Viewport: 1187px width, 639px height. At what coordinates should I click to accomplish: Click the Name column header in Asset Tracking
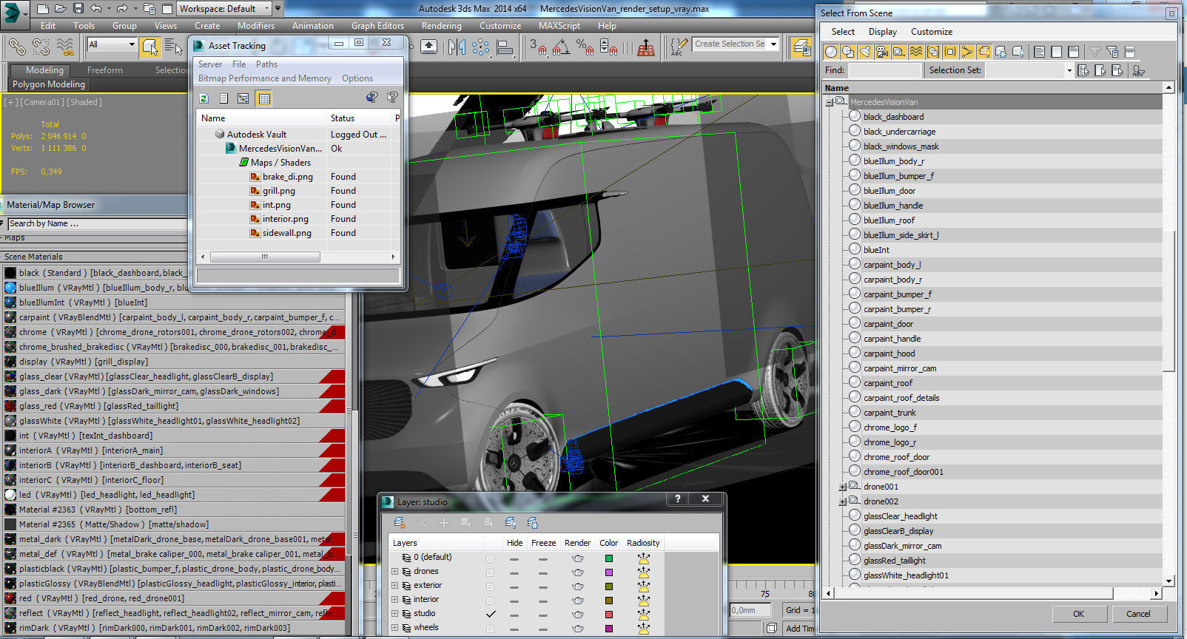[261, 118]
